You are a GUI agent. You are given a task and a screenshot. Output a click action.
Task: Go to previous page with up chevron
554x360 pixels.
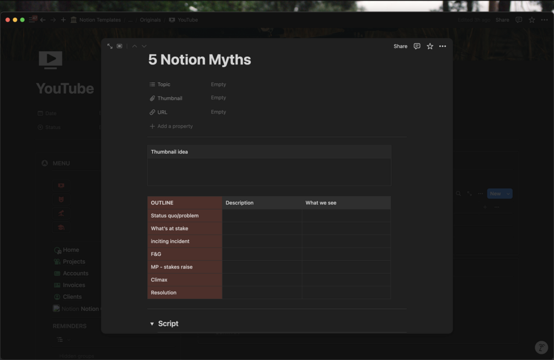pos(135,46)
